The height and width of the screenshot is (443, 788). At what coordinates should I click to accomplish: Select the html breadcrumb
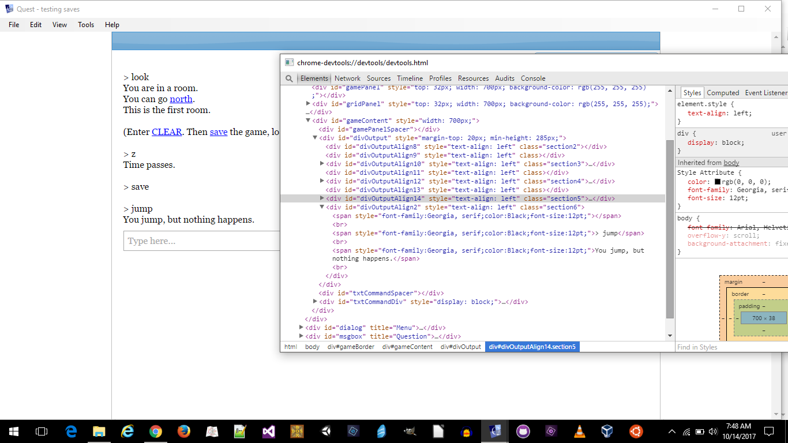pyautogui.click(x=291, y=347)
